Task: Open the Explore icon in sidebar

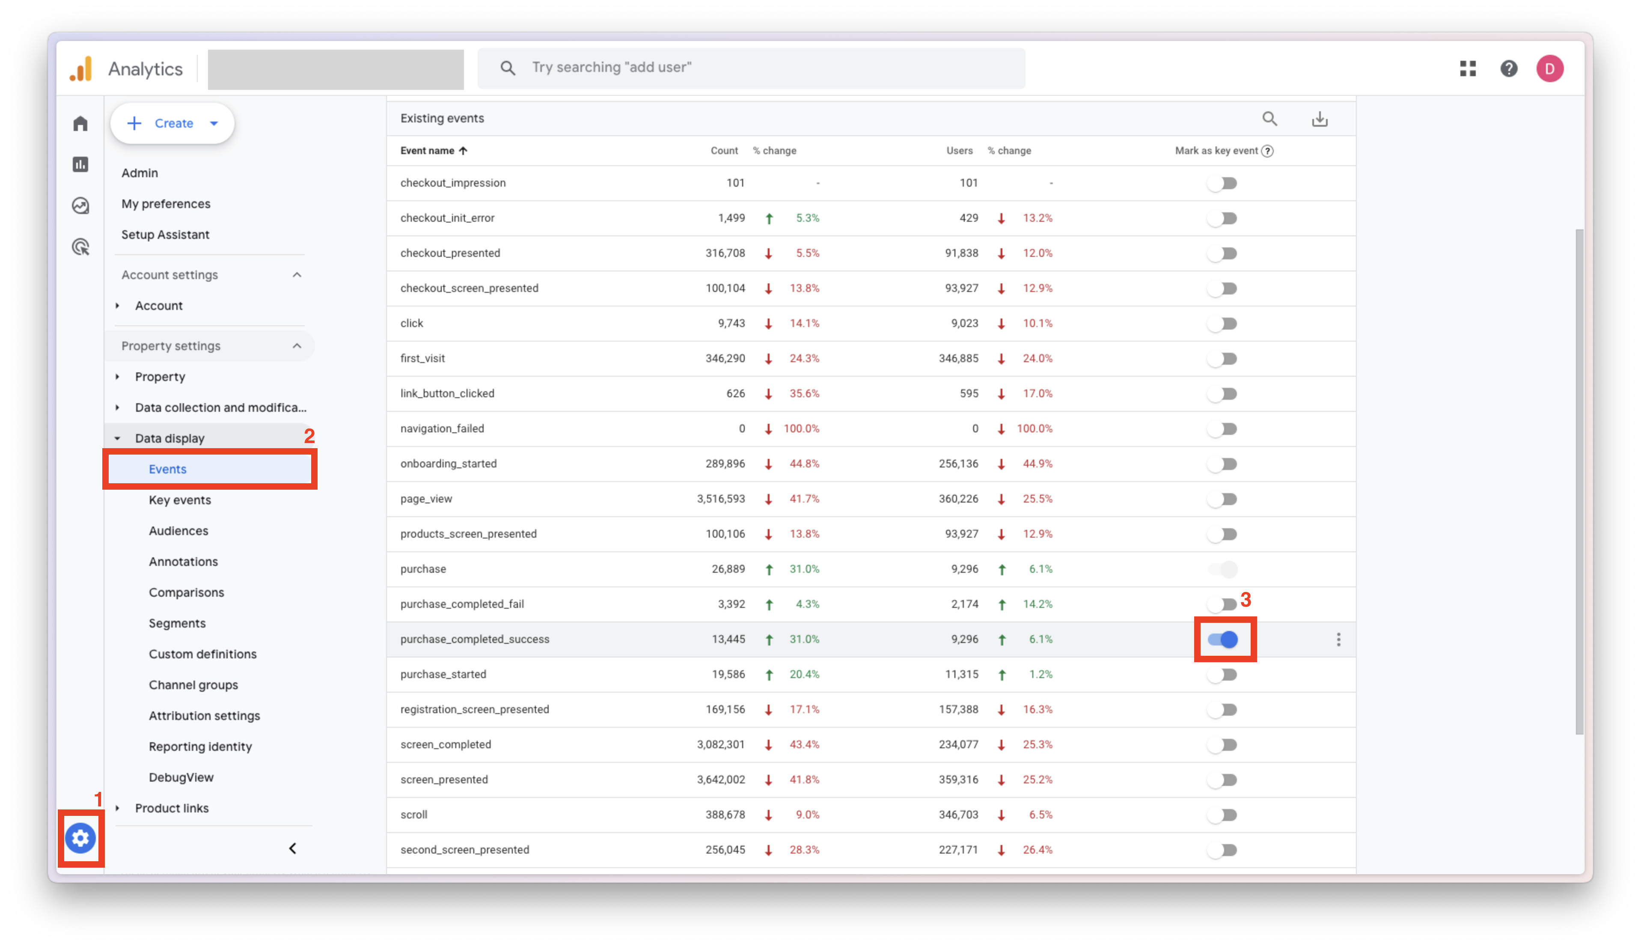Action: tap(80, 206)
